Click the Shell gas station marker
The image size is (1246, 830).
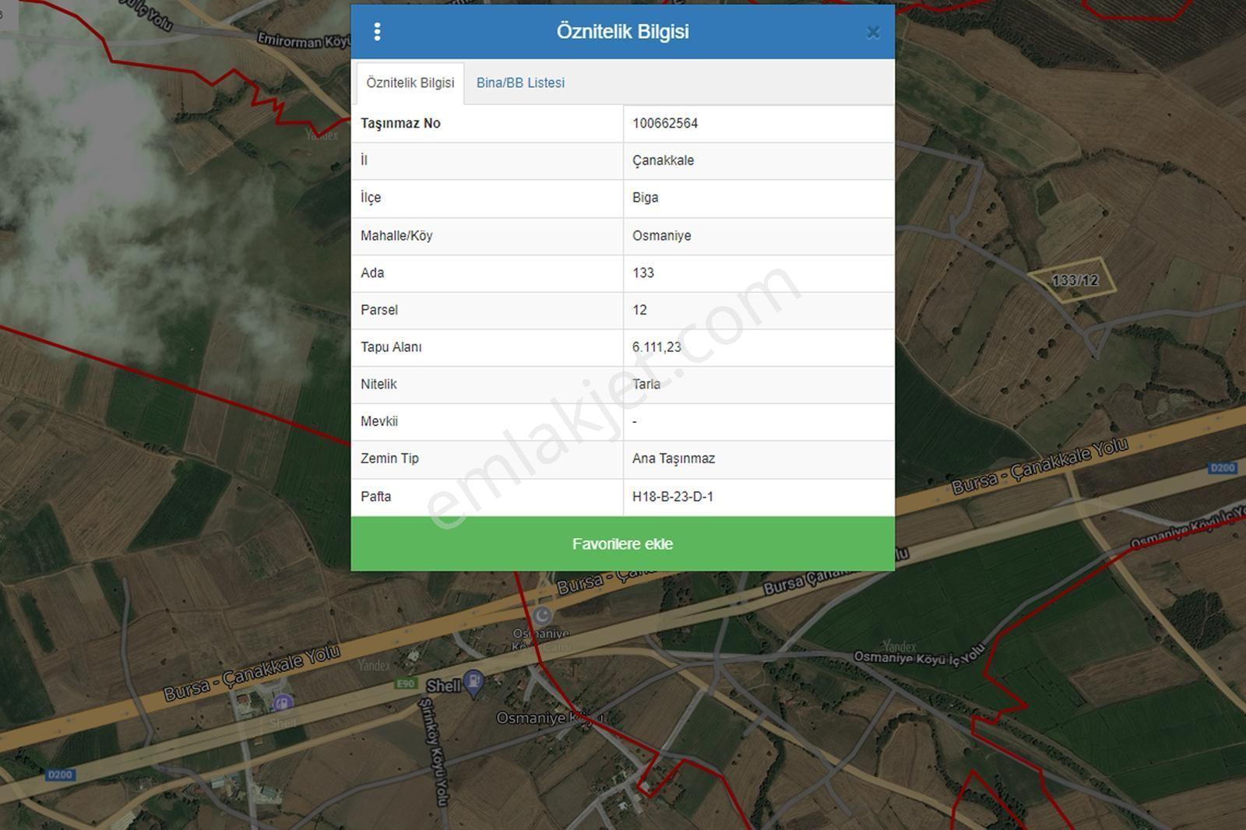(x=473, y=683)
